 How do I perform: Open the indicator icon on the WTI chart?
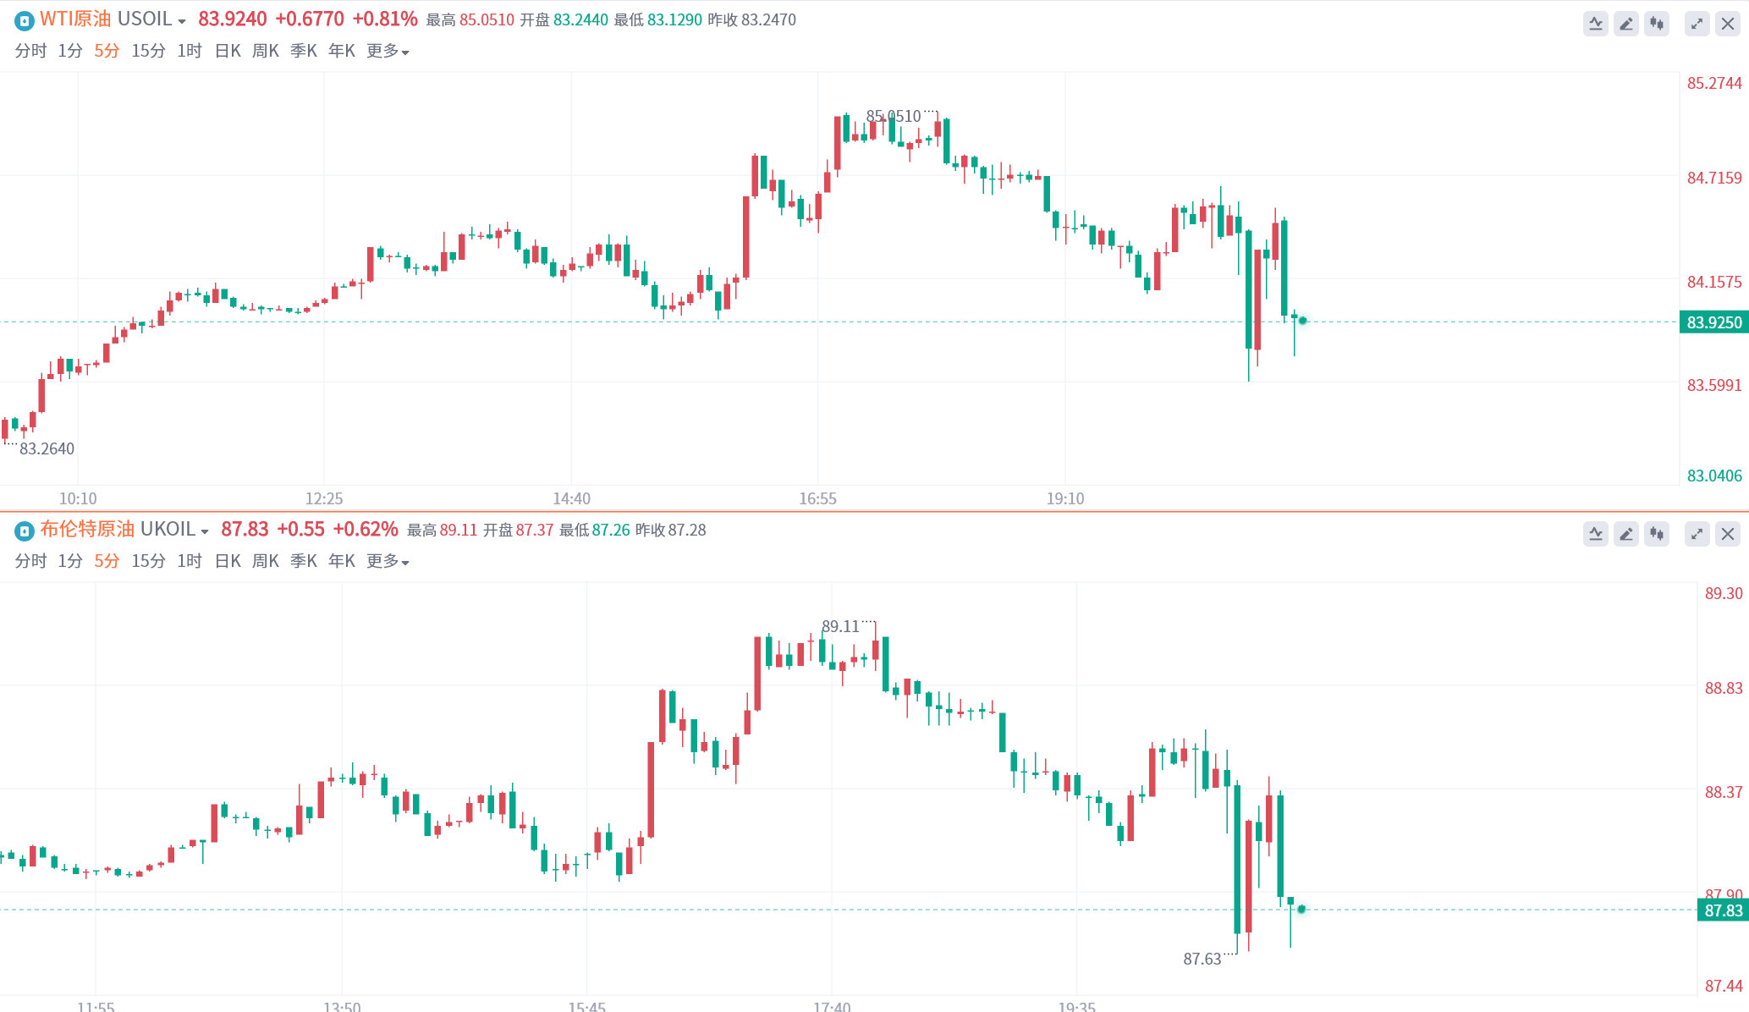(1595, 24)
